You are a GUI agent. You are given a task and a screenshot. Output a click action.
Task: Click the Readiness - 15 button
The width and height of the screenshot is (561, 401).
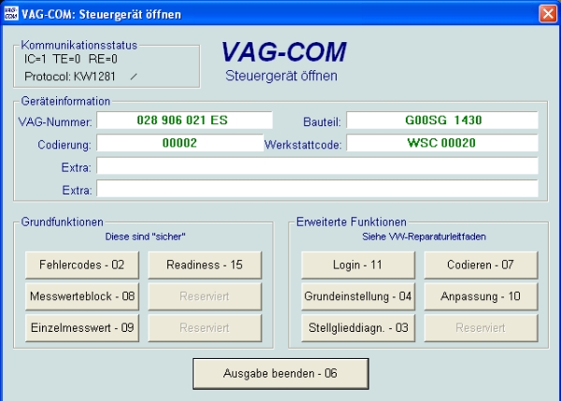click(205, 265)
